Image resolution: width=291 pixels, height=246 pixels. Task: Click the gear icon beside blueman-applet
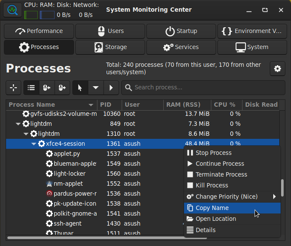[49, 164]
